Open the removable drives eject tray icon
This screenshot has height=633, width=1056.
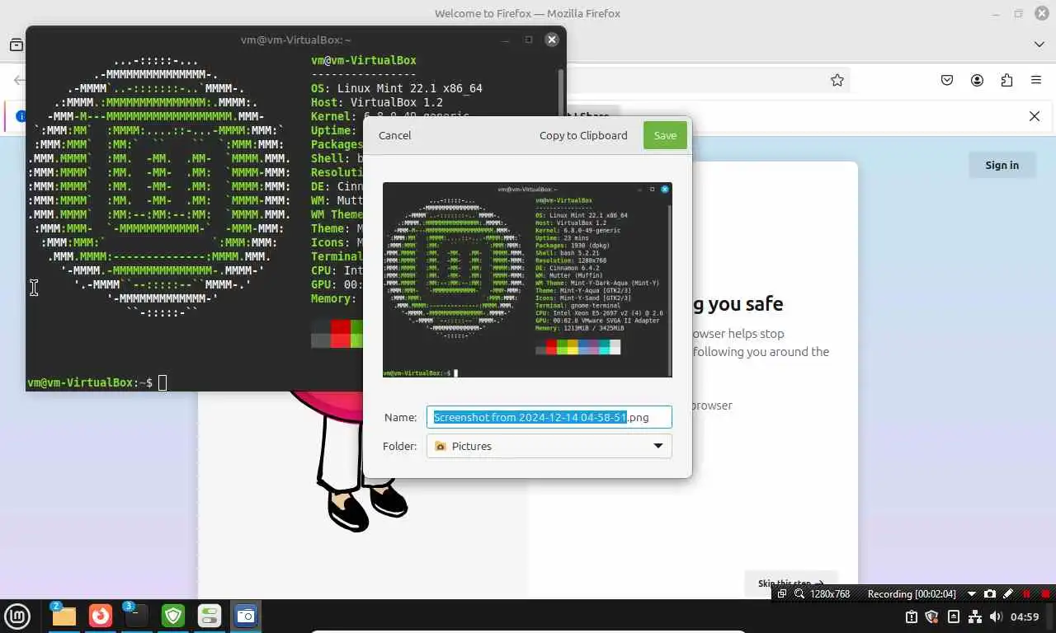(x=954, y=617)
